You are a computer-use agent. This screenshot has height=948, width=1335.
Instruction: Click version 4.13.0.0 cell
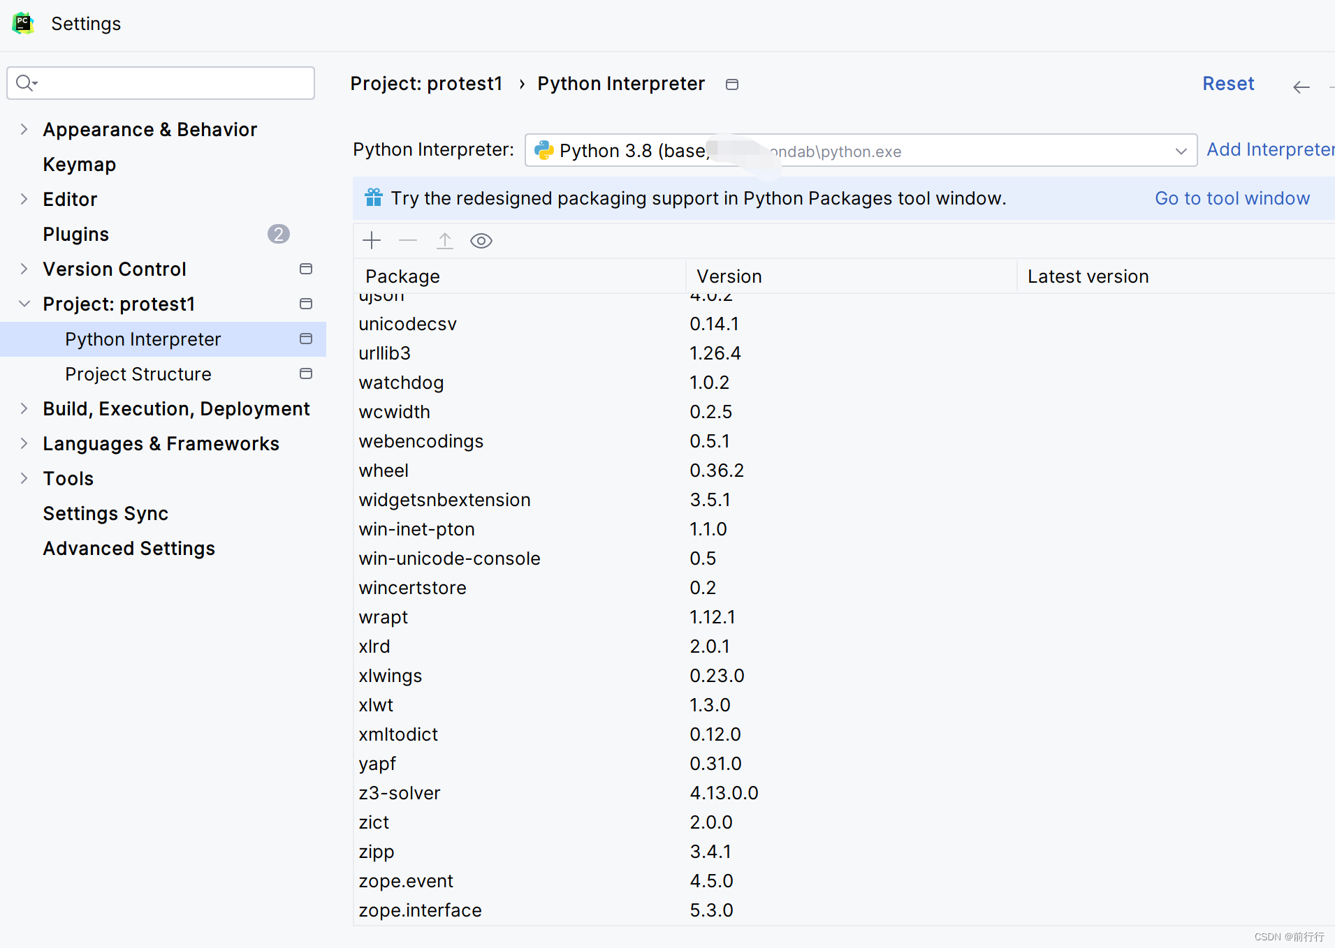coord(724,793)
